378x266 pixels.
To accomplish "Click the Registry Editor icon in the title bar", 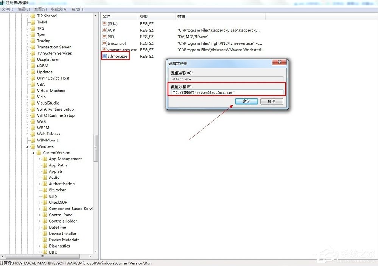I will click(3, 2).
